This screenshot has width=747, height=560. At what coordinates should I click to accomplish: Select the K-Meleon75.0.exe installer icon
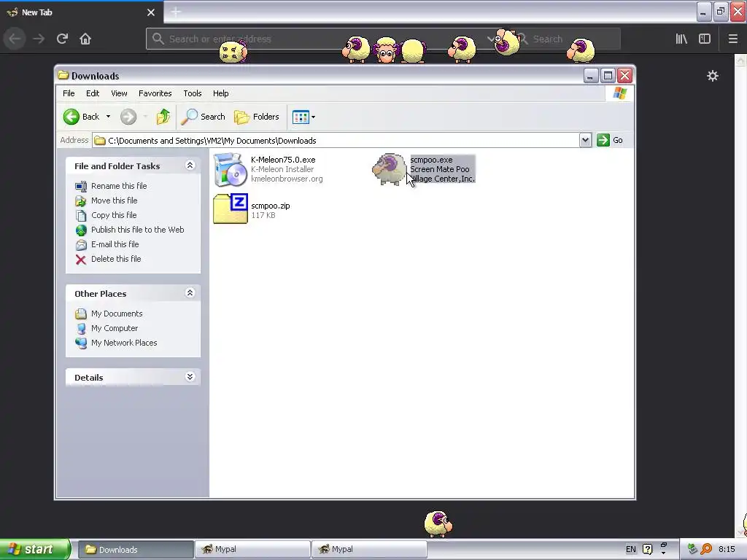(230, 169)
